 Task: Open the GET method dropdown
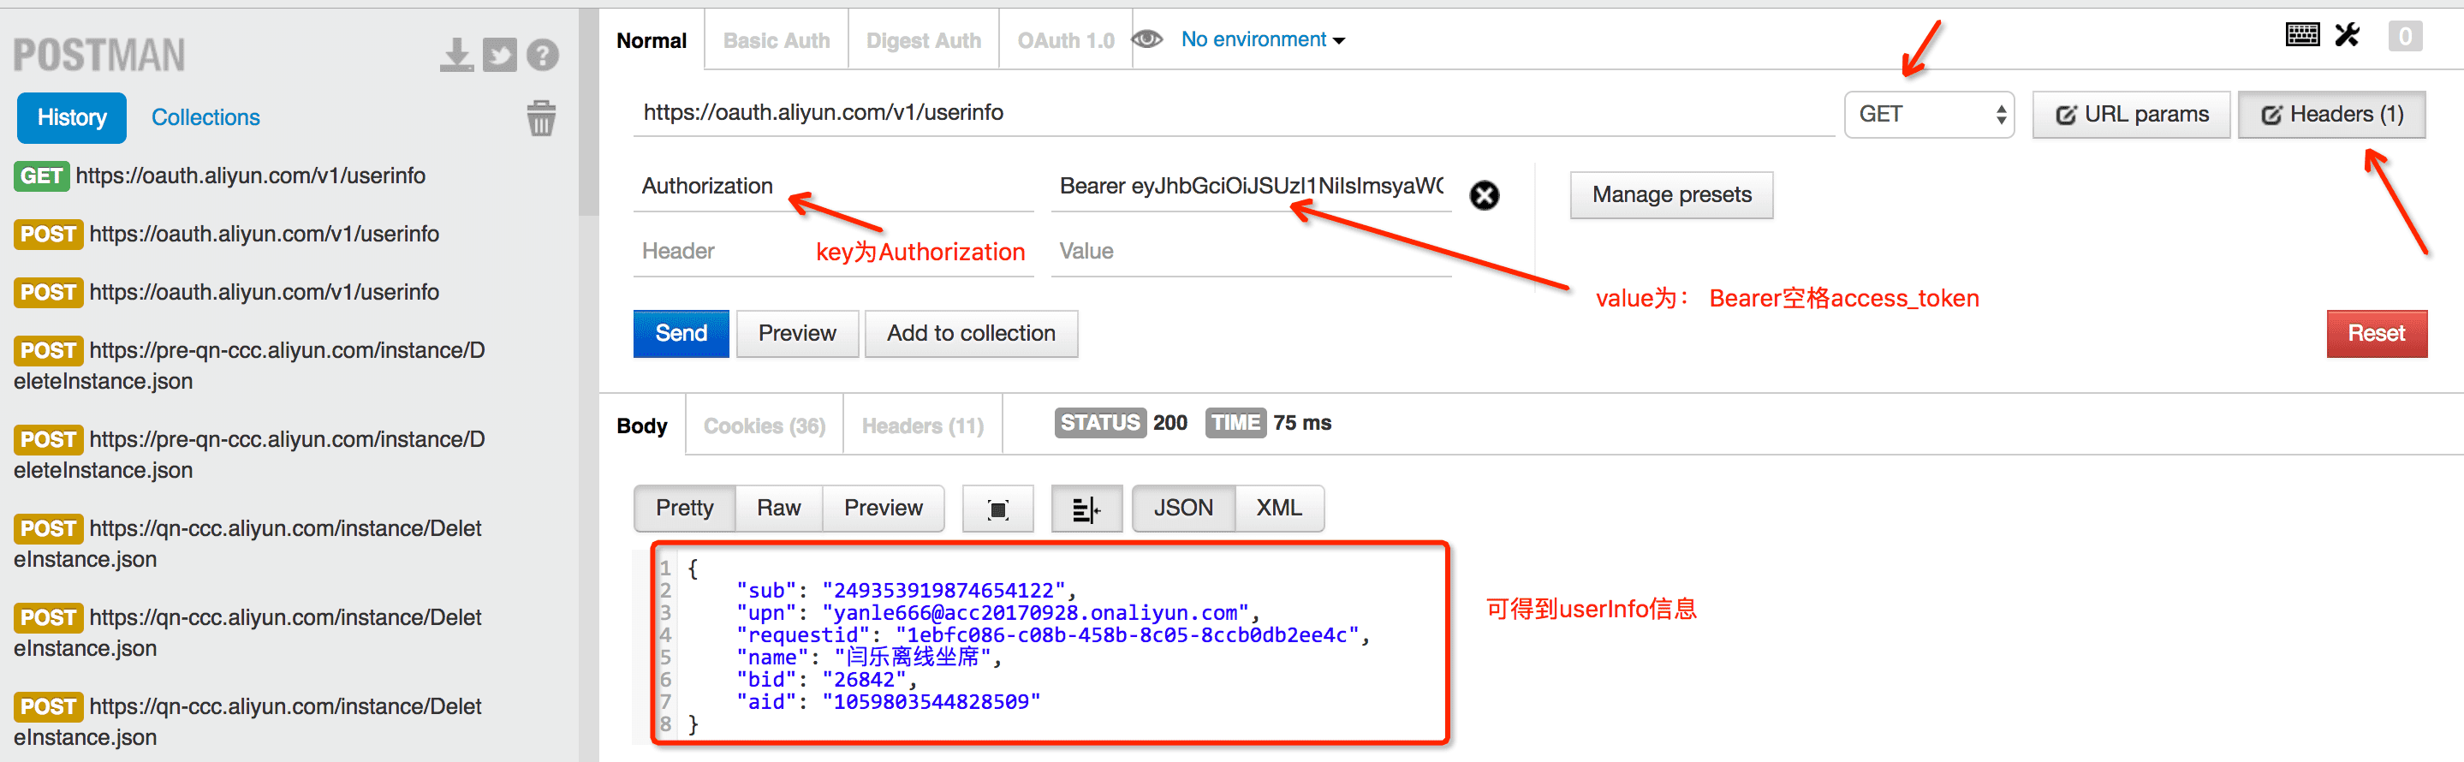pos(1928,115)
